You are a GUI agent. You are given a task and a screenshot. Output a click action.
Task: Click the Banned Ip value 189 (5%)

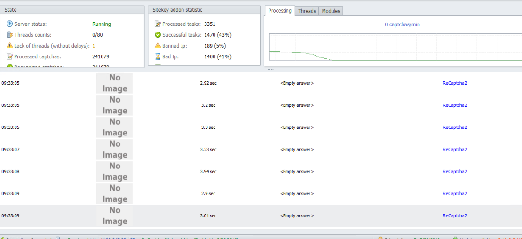tap(215, 46)
